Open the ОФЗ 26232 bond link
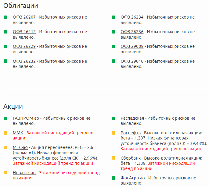This screenshot has height=187, width=209. pyautogui.click(x=24, y=61)
